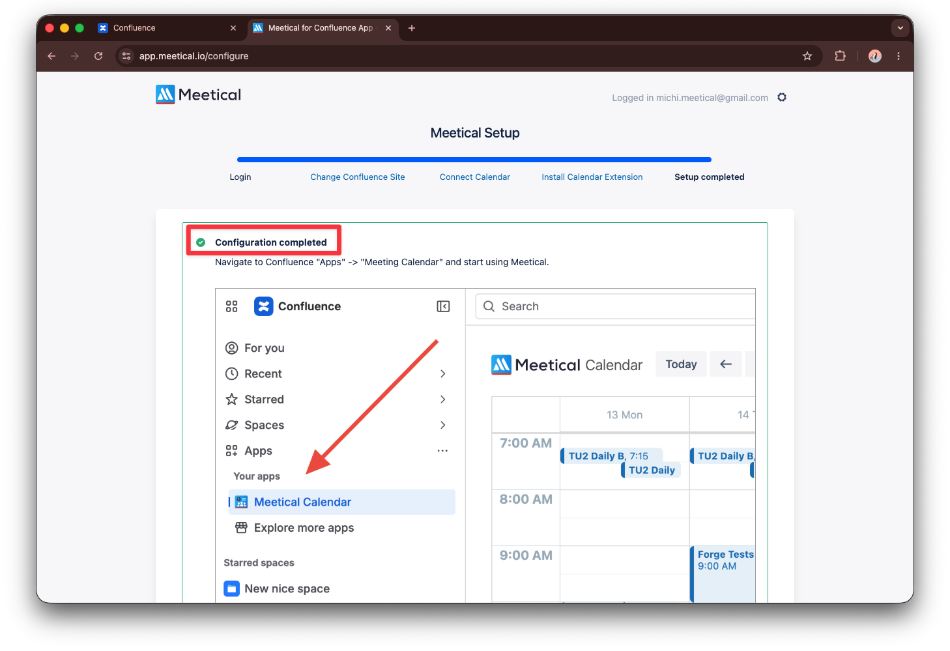The width and height of the screenshot is (950, 651).
Task: Click the Confluence logo in the sidebar
Action: click(297, 306)
